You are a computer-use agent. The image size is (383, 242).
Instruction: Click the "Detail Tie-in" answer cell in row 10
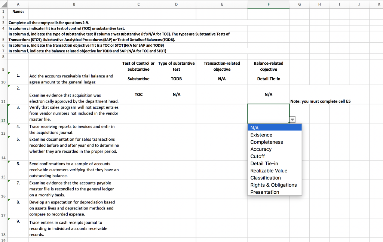coord(268,79)
